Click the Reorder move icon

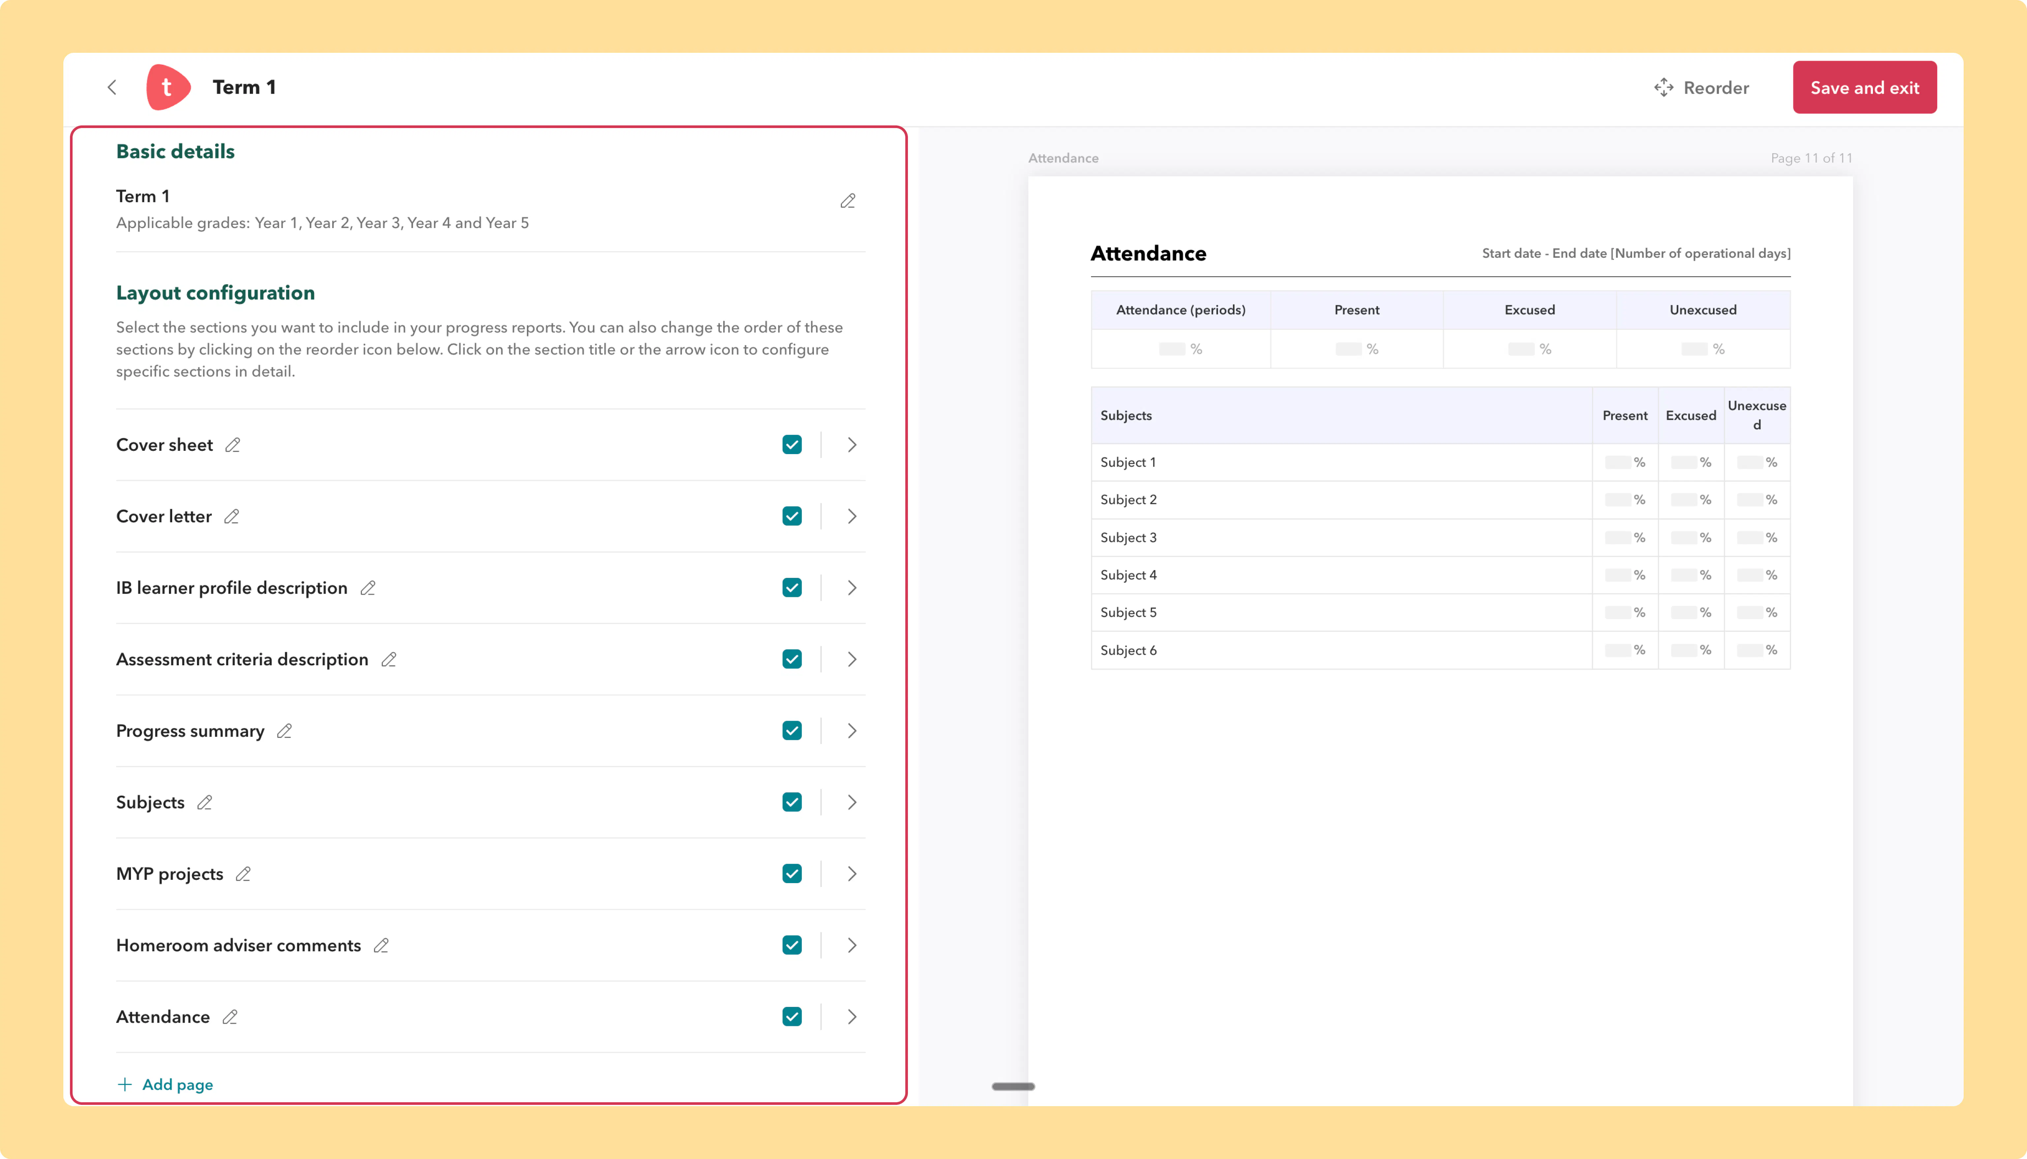[x=1663, y=87]
